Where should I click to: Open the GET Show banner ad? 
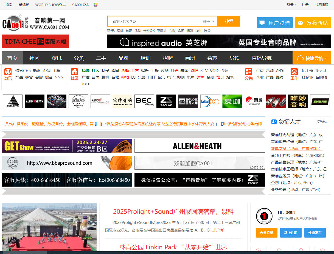(67, 146)
